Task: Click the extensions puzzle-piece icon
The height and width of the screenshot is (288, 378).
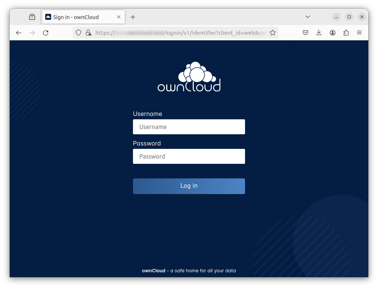Action: coord(346,33)
